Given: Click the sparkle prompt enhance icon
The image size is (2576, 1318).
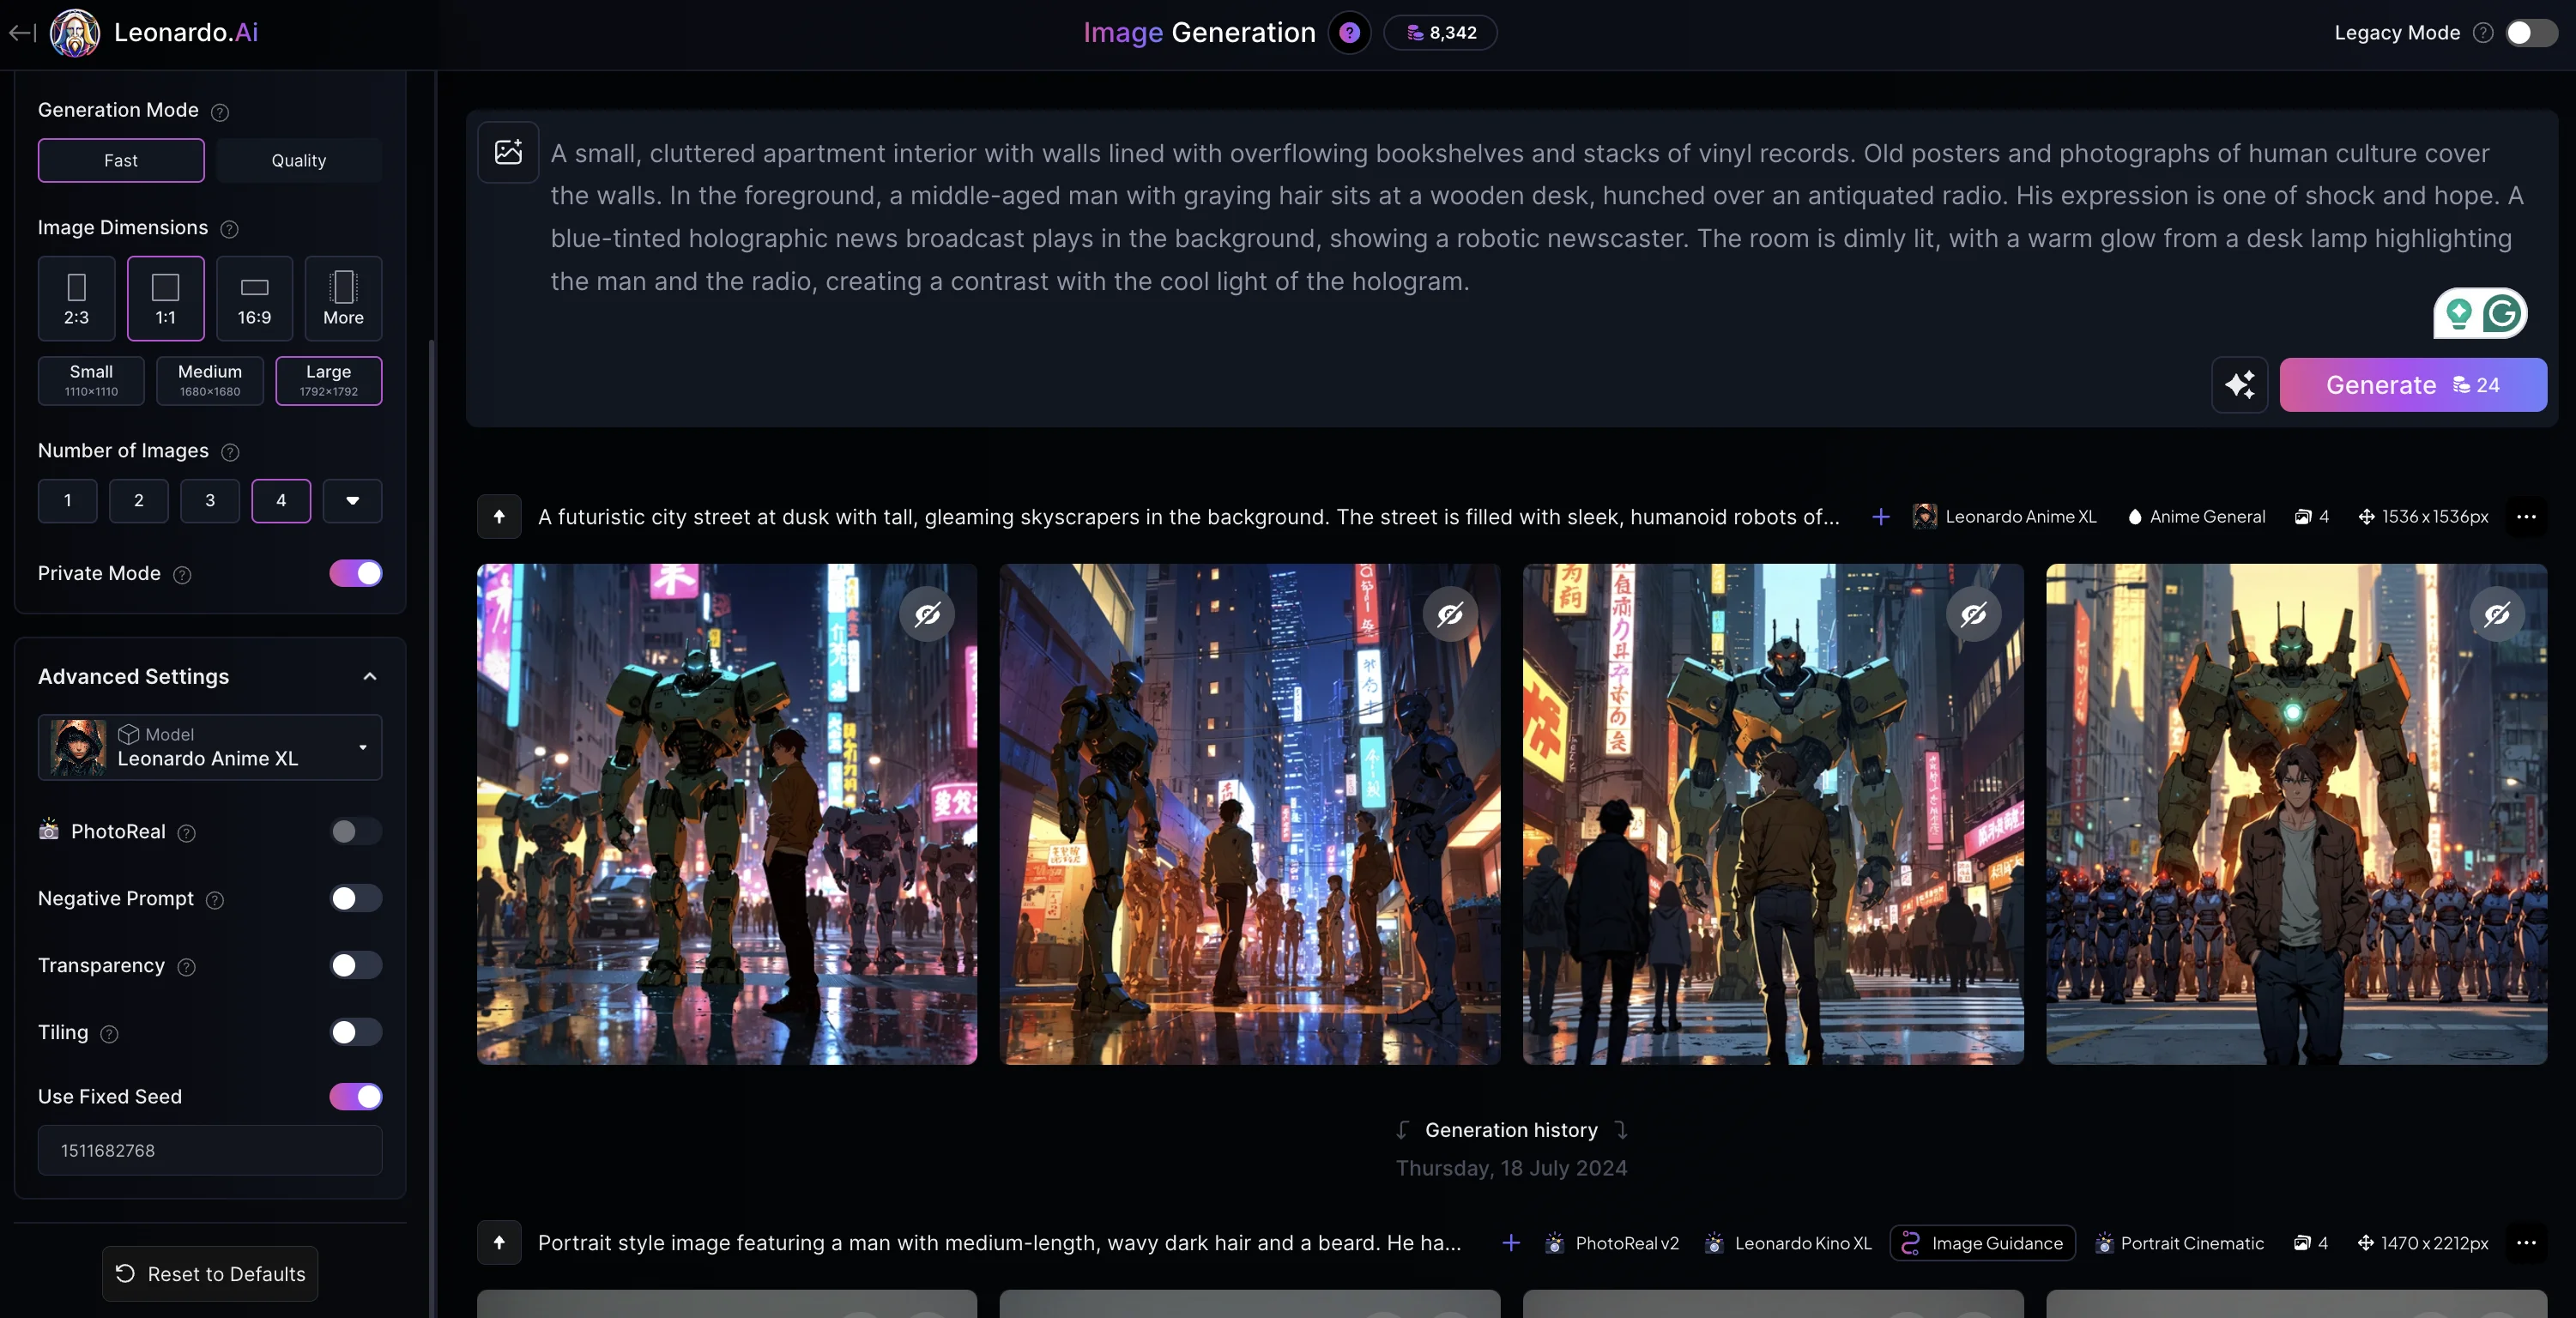Looking at the screenshot, I should click(x=2239, y=385).
